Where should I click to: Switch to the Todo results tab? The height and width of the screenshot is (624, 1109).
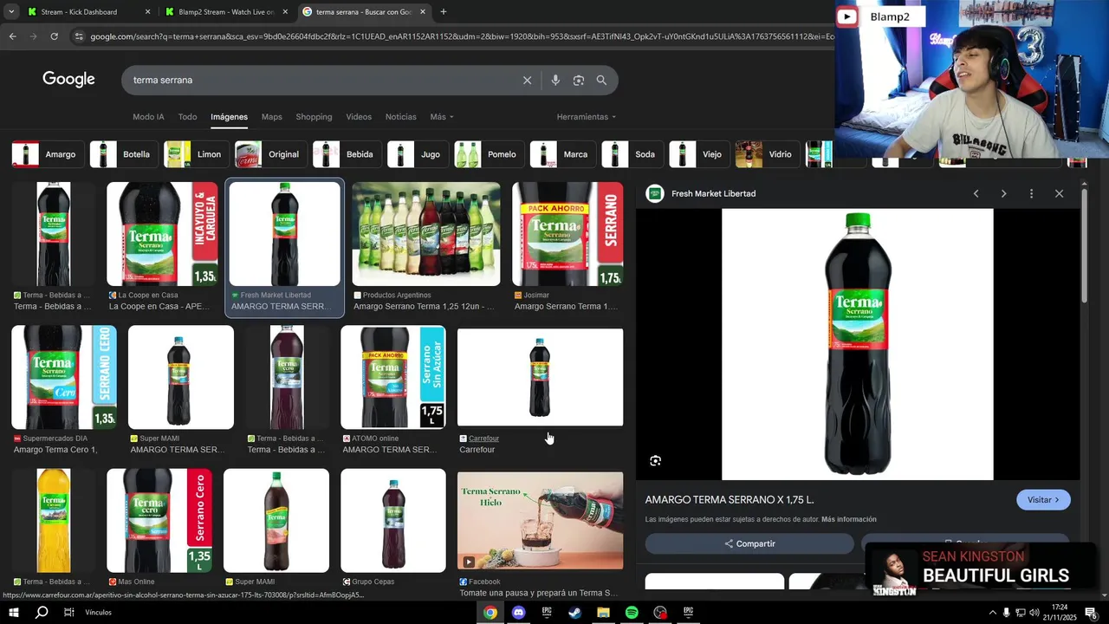187,117
